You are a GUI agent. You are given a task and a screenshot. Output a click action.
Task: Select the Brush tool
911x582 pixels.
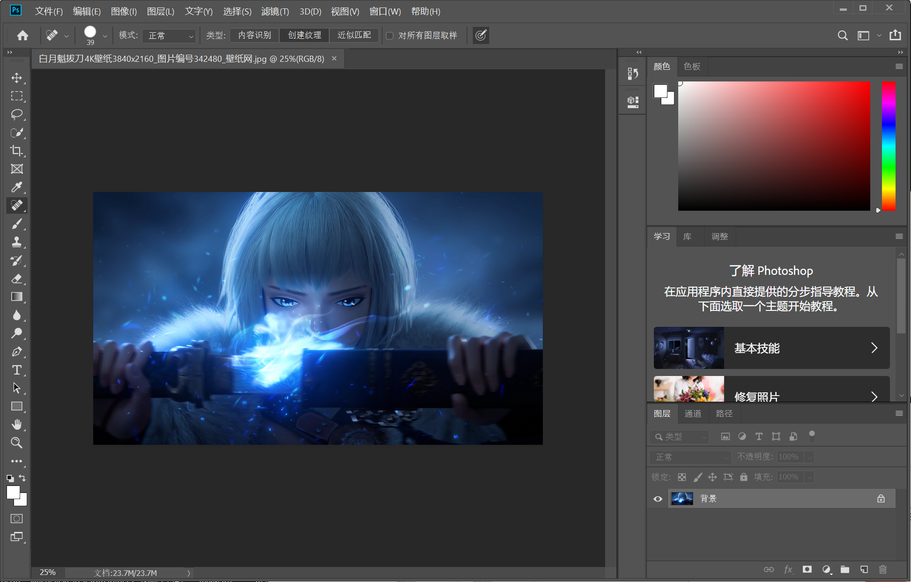tap(17, 224)
